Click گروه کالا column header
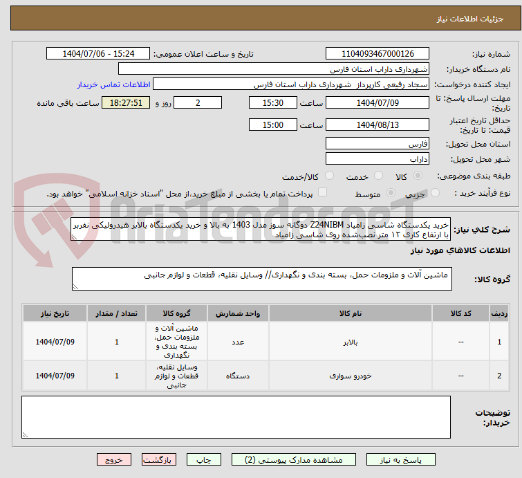Screen dimensions: 522x478 tap(176, 313)
